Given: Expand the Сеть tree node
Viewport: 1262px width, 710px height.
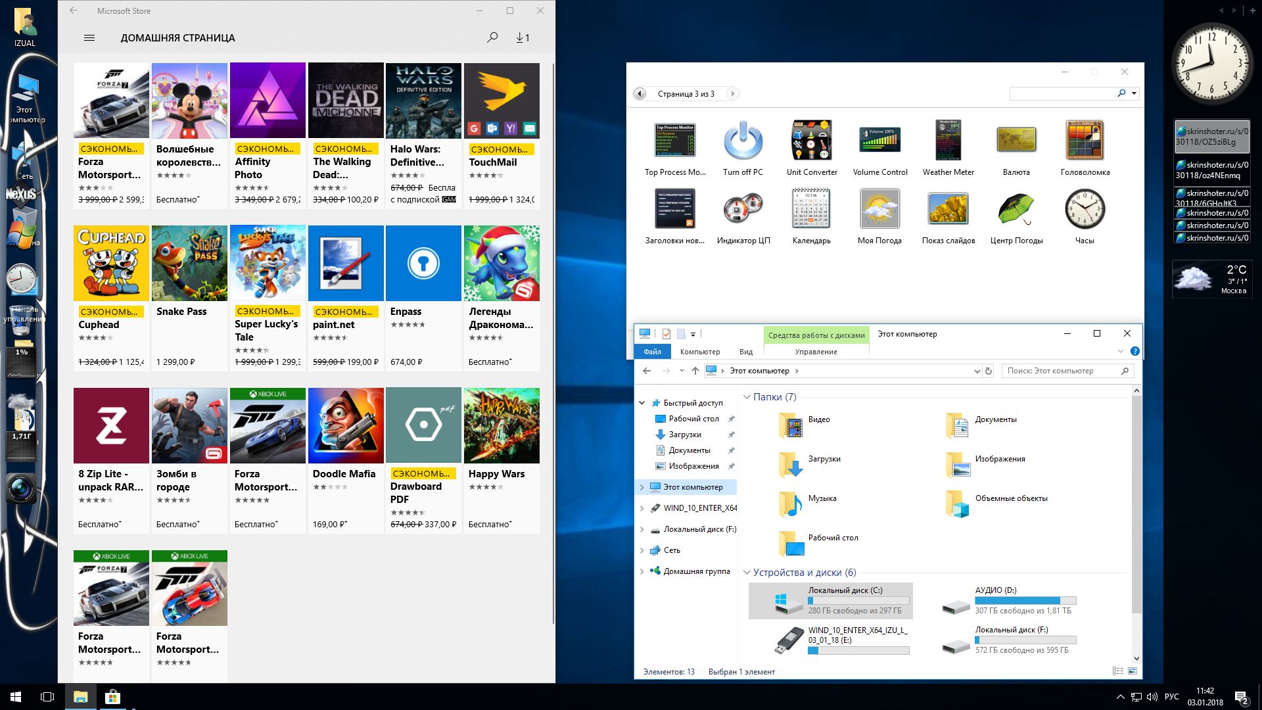Looking at the screenshot, I should tap(642, 550).
